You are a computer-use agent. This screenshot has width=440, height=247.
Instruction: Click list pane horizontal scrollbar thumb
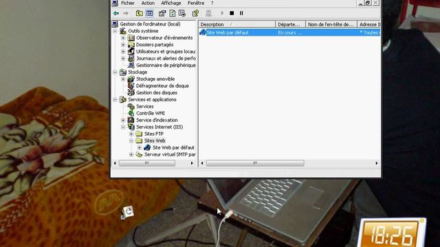tap(255, 163)
